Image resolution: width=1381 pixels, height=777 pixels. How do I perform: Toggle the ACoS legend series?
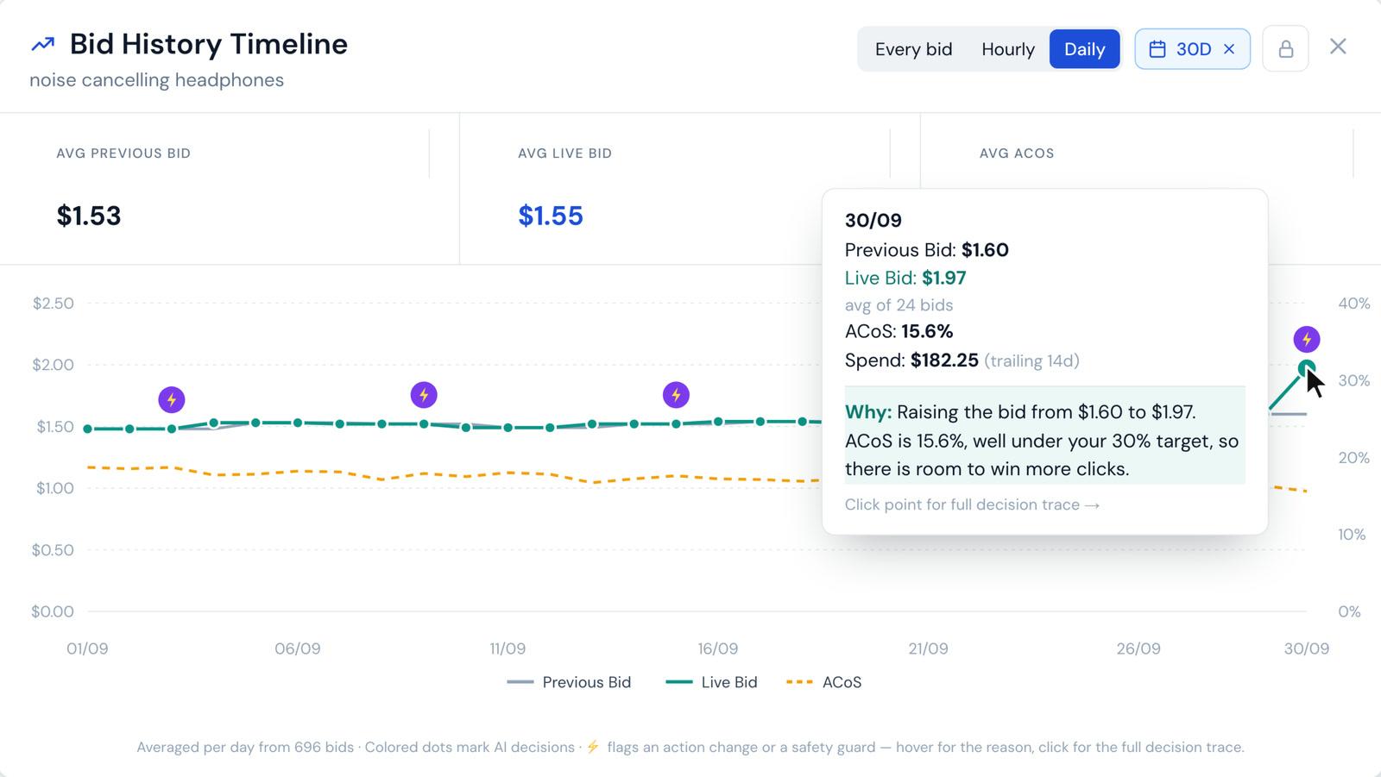click(824, 682)
